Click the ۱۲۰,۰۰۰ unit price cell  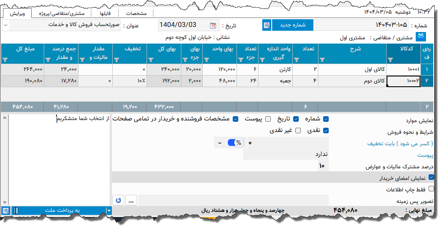[219, 70]
